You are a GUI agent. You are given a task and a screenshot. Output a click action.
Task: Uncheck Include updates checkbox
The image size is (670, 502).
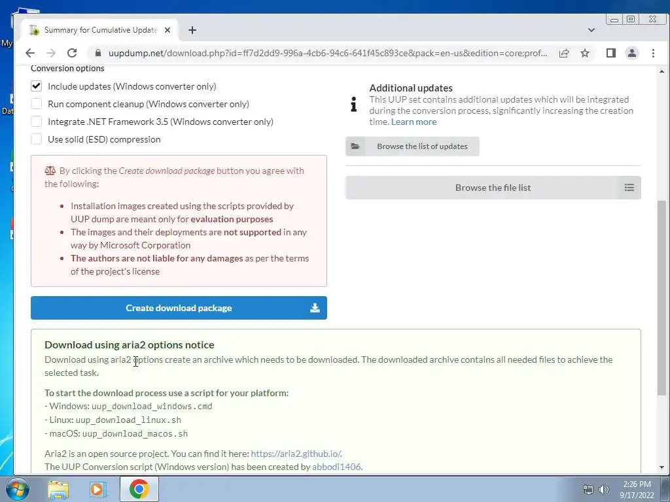37,86
